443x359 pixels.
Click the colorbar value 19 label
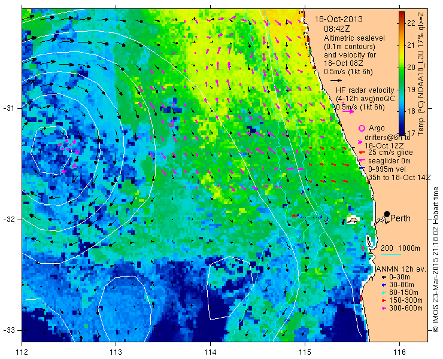click(411, 90)
